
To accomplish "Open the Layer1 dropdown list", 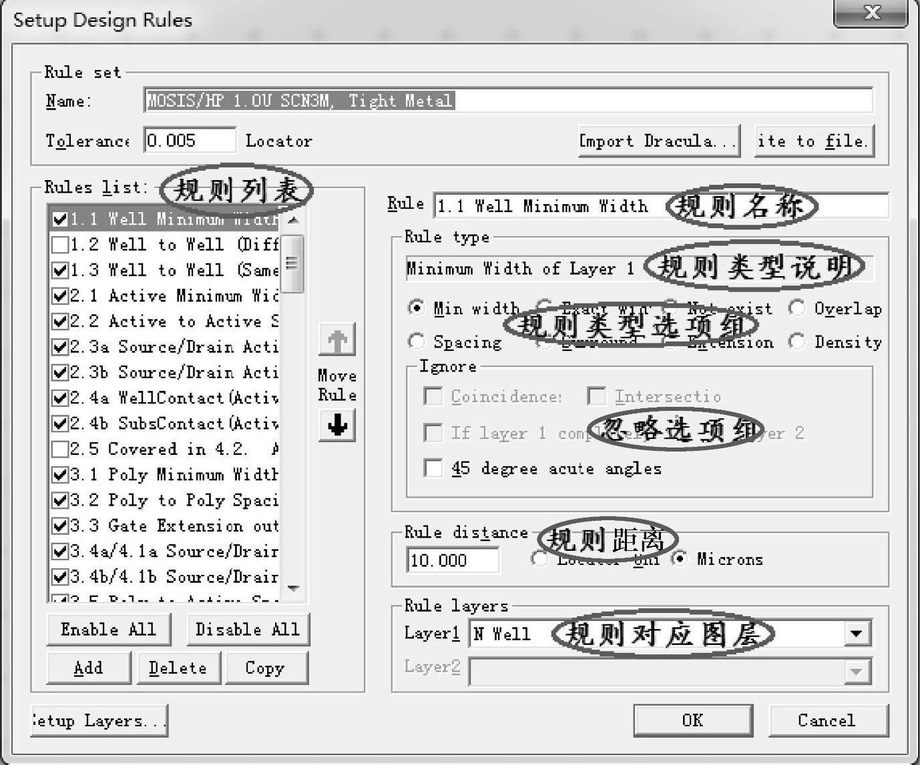I will click(x=857, y=634).
